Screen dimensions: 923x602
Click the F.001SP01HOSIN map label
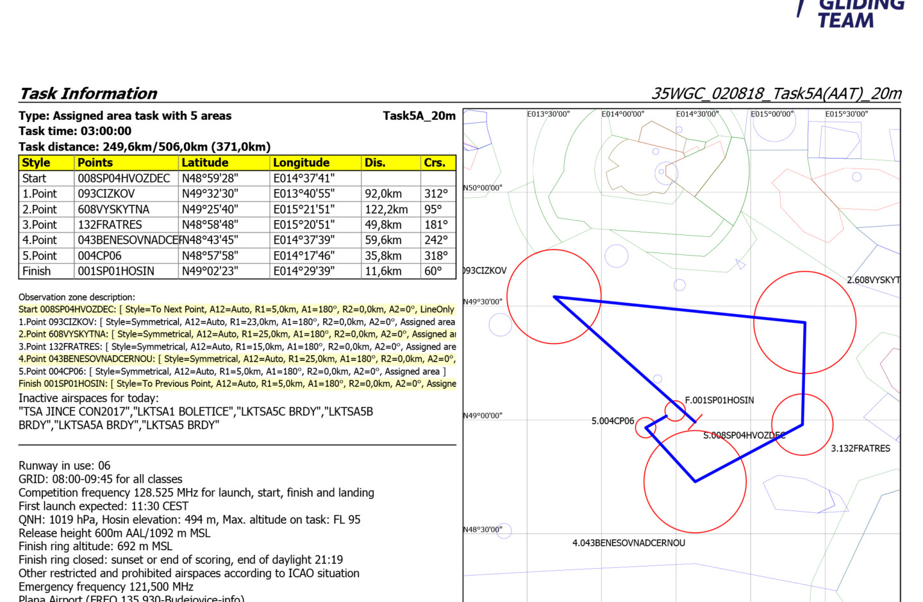[x=719, y=400]
